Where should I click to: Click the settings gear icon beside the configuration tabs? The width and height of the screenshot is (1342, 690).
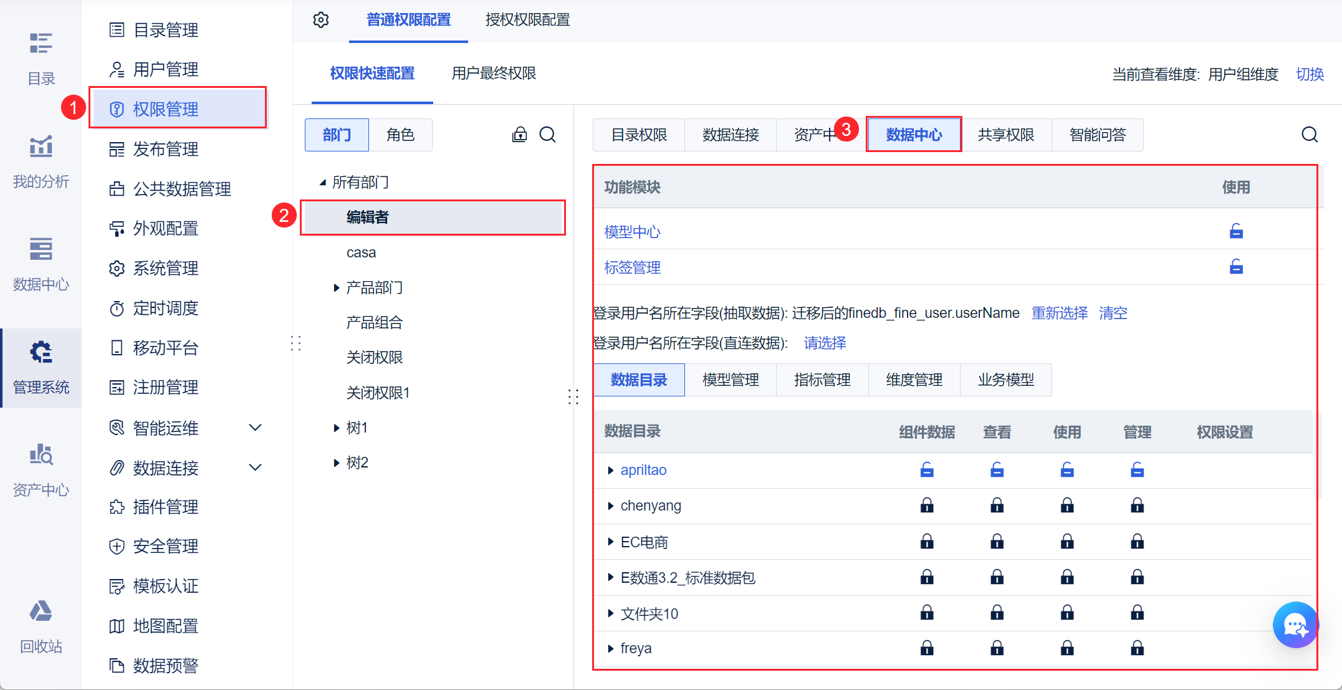(x=320, y=20)
